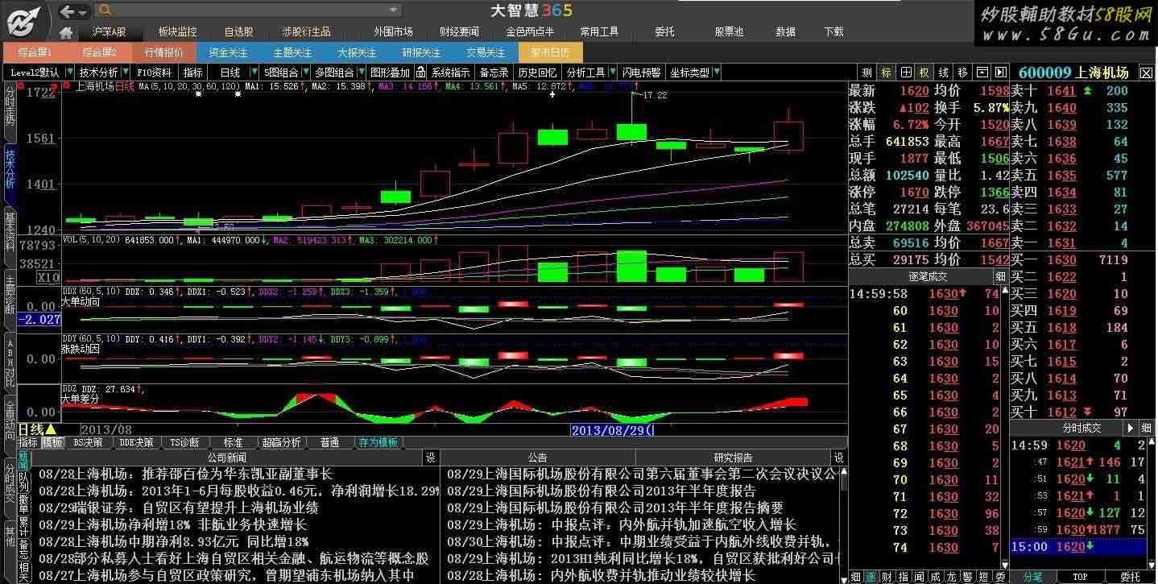The image size is (1158, 584).
Task: Click the 设 settings button beside 公司新闻
Action: 431,458
